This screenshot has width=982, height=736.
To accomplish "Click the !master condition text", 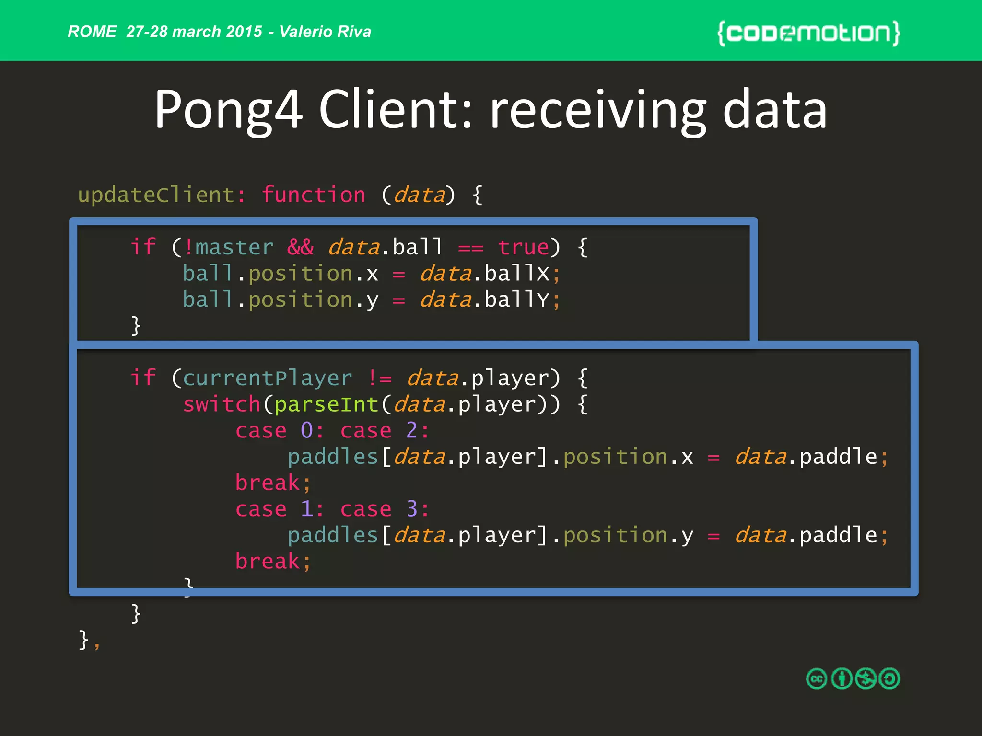I will point(229,247).
